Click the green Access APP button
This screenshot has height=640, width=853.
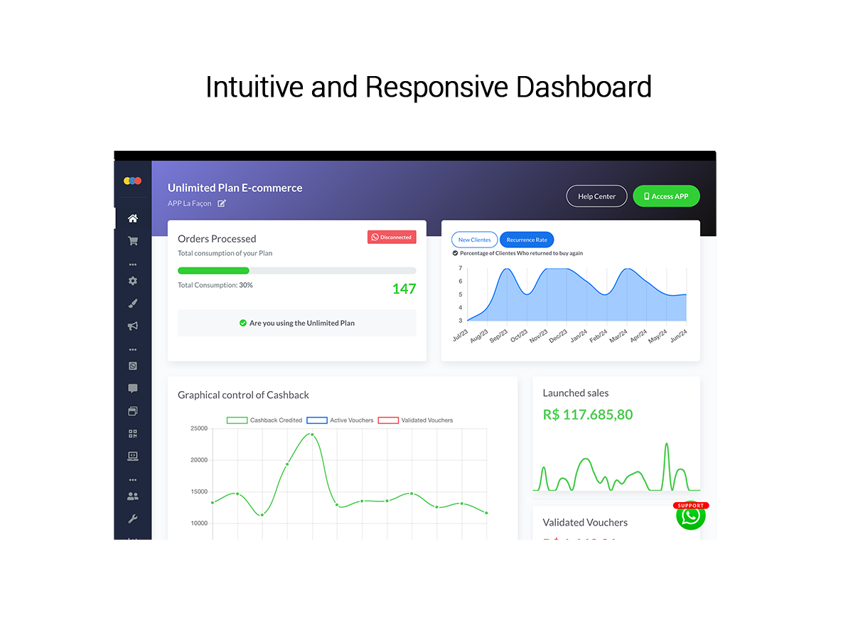click(666, 196)
